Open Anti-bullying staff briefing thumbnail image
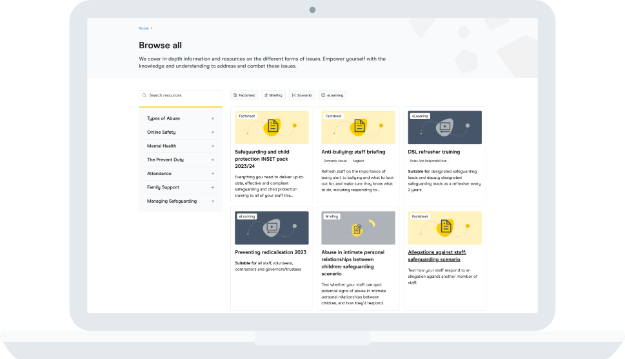Screen dimensions: 625x359 358,127
